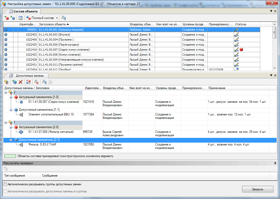280x199 pixels.
Task: Collapse 'Актуальный заменитель [2.0]' node
Action: coord(11,127)
